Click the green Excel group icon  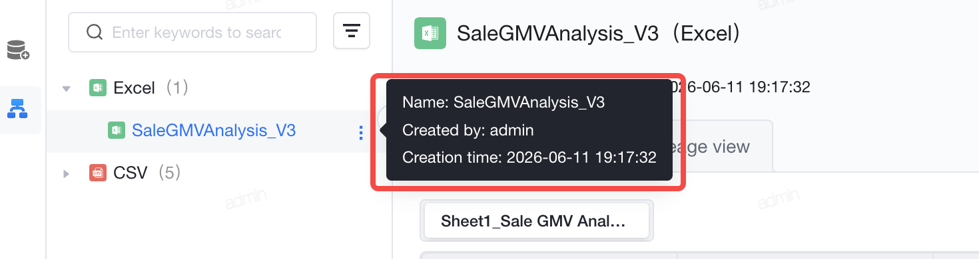(98, 88)
